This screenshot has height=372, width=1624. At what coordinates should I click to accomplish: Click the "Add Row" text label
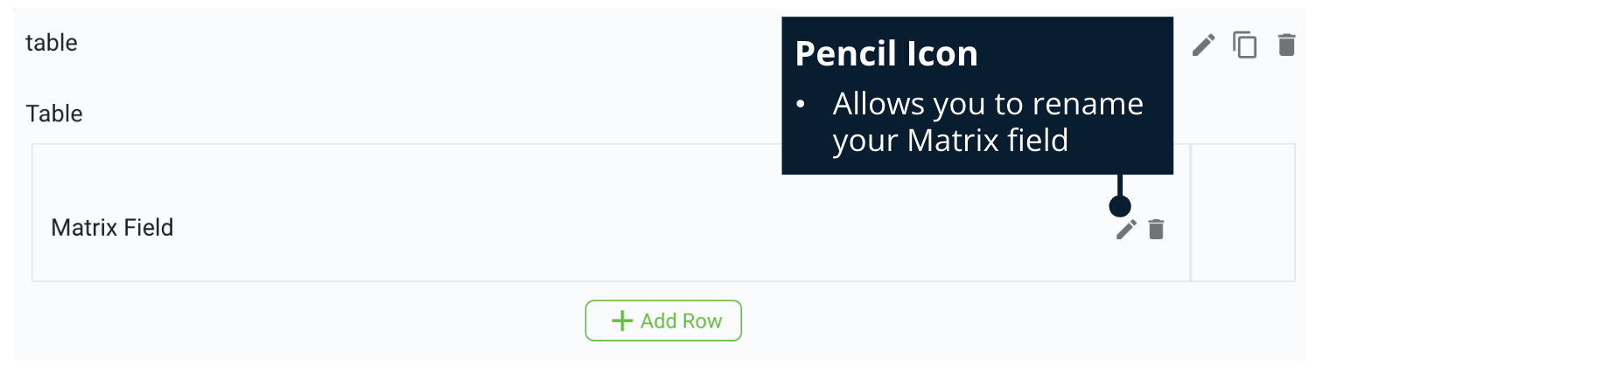pos(681,321)
